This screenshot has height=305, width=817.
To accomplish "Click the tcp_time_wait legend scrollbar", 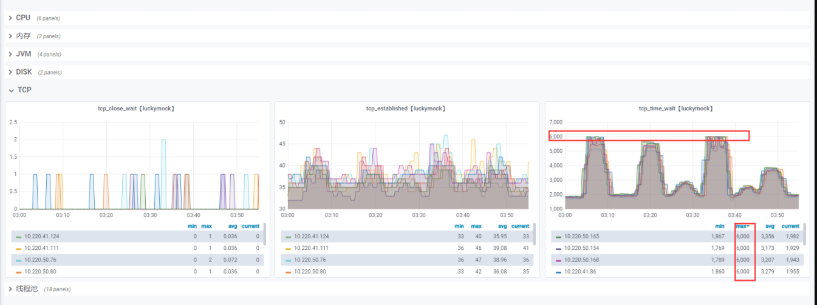I will tap(805, 234).
